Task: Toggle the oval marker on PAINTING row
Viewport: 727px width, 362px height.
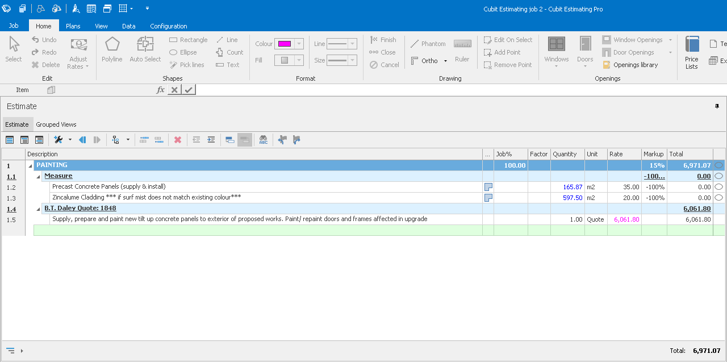Action: click(719, 165)
